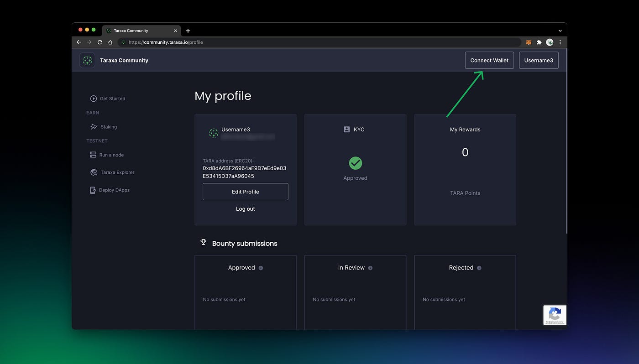Click the info icon next to Approved
This screenshot has height=364, width=639.
coord(261,268)
